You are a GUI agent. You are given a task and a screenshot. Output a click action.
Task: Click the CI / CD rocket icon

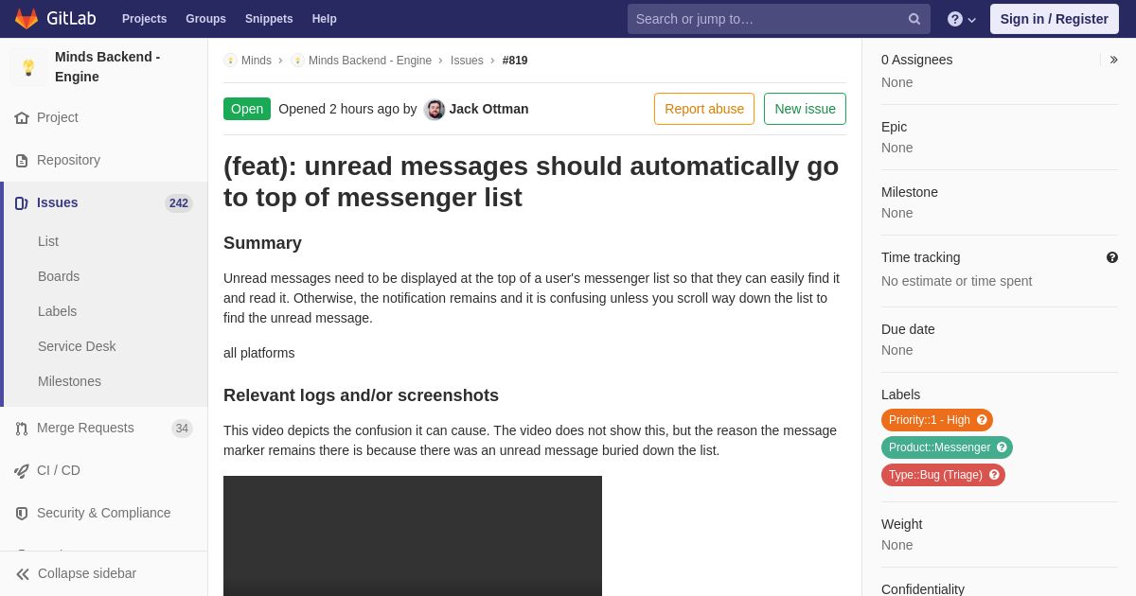[22, 471]
